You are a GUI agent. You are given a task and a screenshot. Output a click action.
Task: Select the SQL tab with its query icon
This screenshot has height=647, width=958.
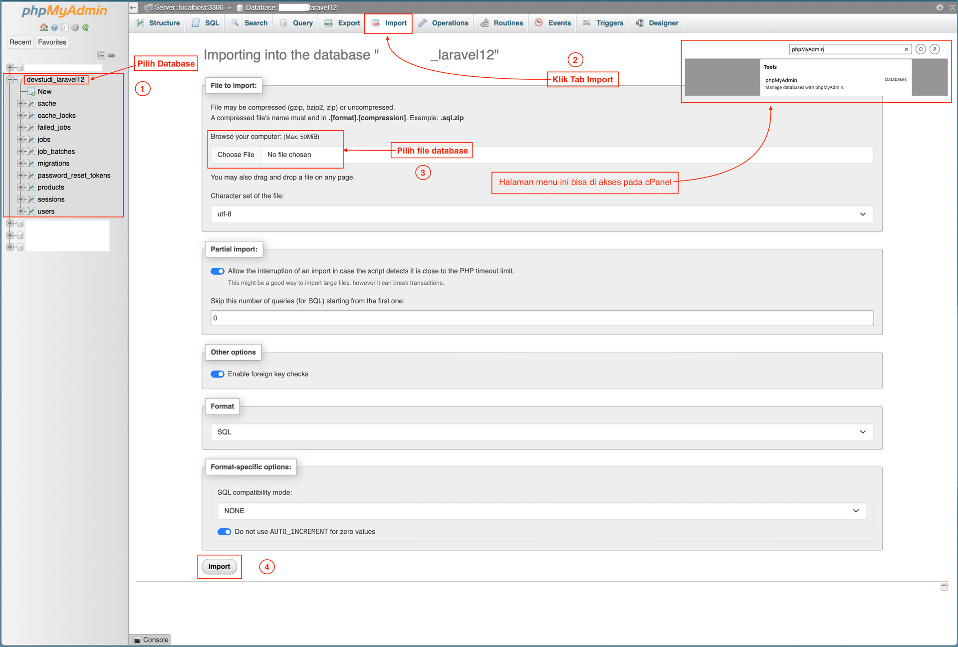tap(205, 23)
